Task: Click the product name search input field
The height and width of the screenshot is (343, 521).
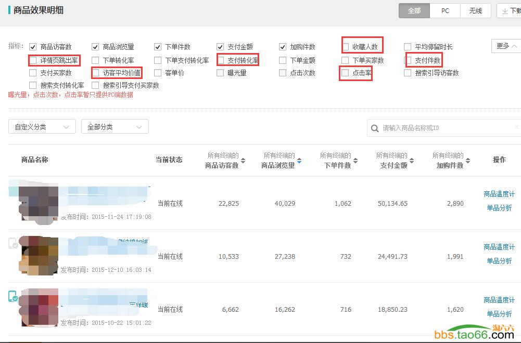Action: click(442, 128)
